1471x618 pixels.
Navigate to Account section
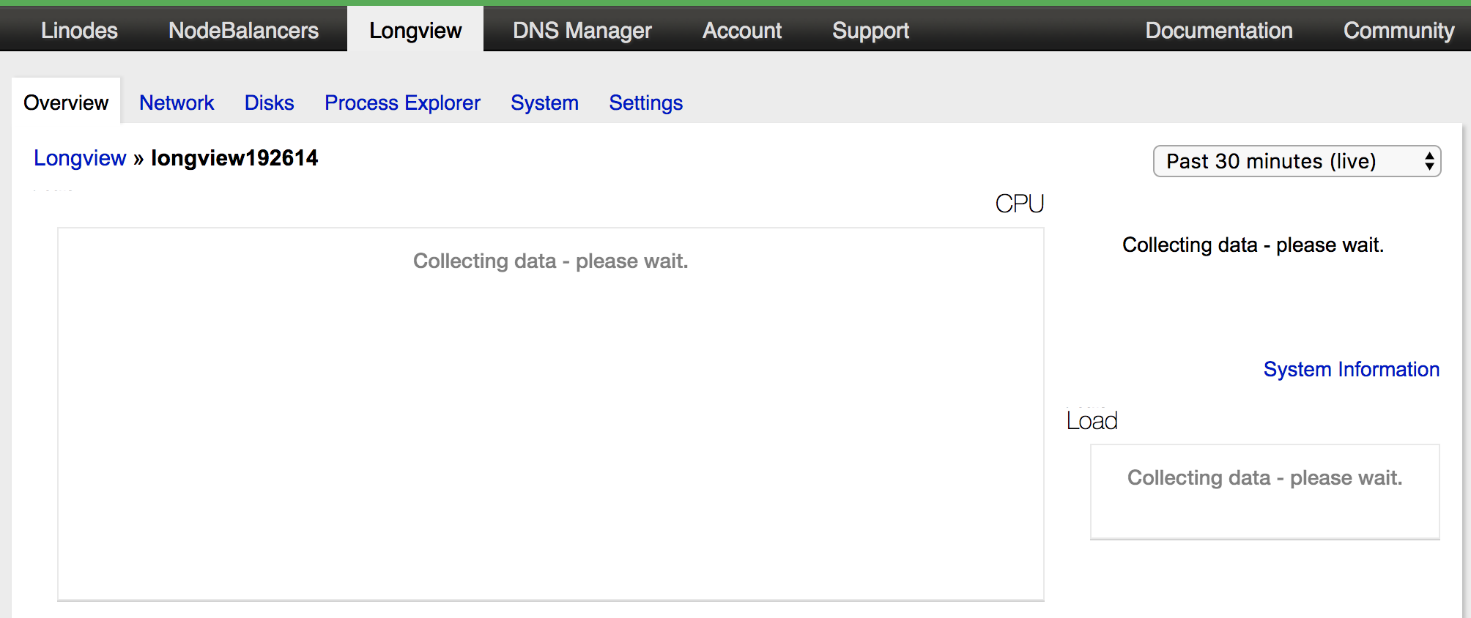pos(742,30)
